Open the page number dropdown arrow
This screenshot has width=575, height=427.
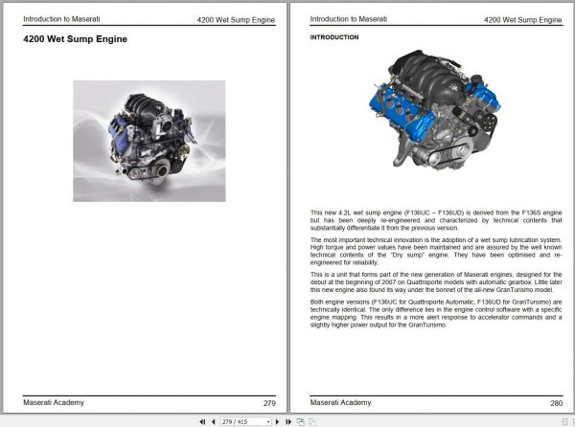(x=268, y=422)
